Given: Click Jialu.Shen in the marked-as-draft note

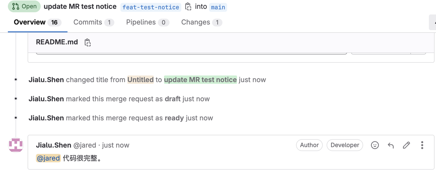Looking at the screenshot, I should pos(46,99).
